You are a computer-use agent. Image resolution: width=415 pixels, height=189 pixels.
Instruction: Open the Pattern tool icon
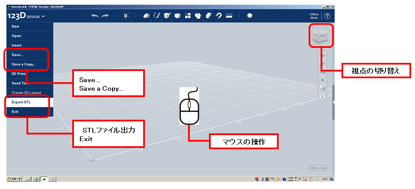point(188,16)
